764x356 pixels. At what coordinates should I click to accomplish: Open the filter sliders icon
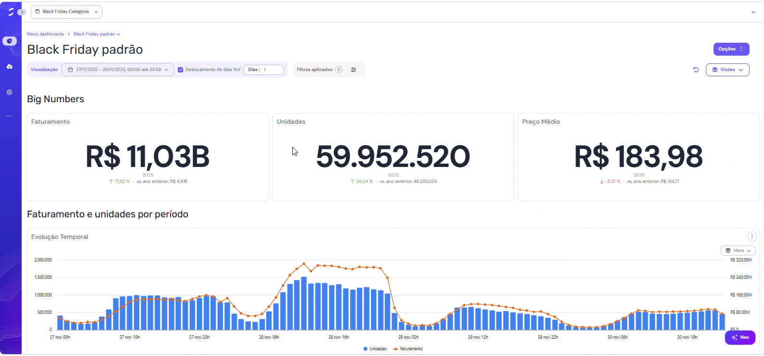coord(354,70)
